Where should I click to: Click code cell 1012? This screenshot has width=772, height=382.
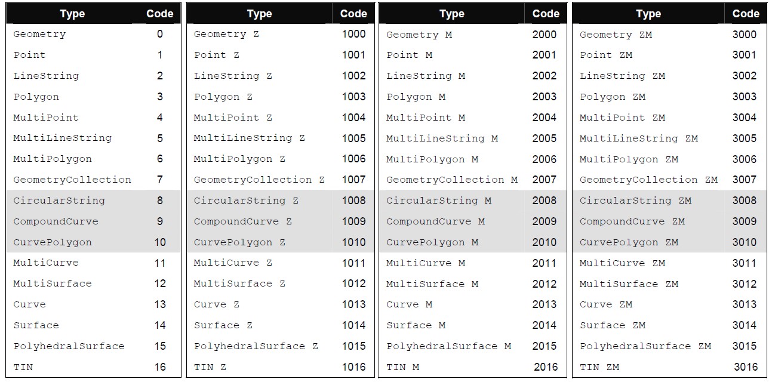(353, 284)
